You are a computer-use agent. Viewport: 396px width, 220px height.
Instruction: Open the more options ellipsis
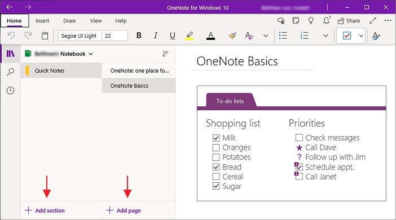pyautogui.click(x=388, y=20)
